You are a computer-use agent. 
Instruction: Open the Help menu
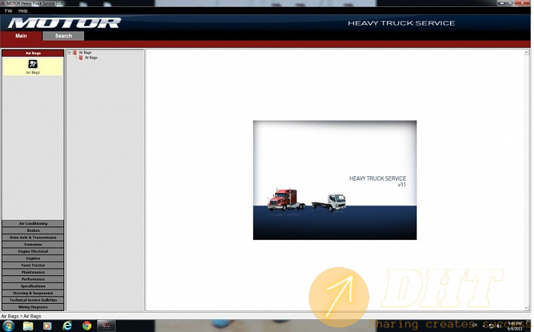pos(23,11)
